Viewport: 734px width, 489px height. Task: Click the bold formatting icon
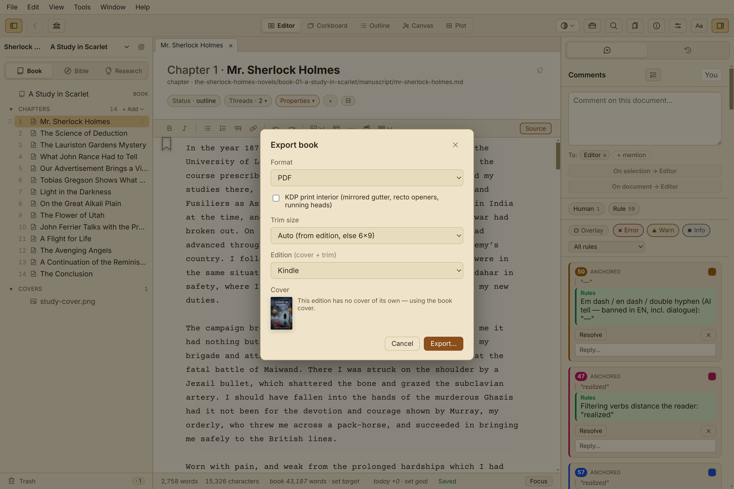point(169,128)
